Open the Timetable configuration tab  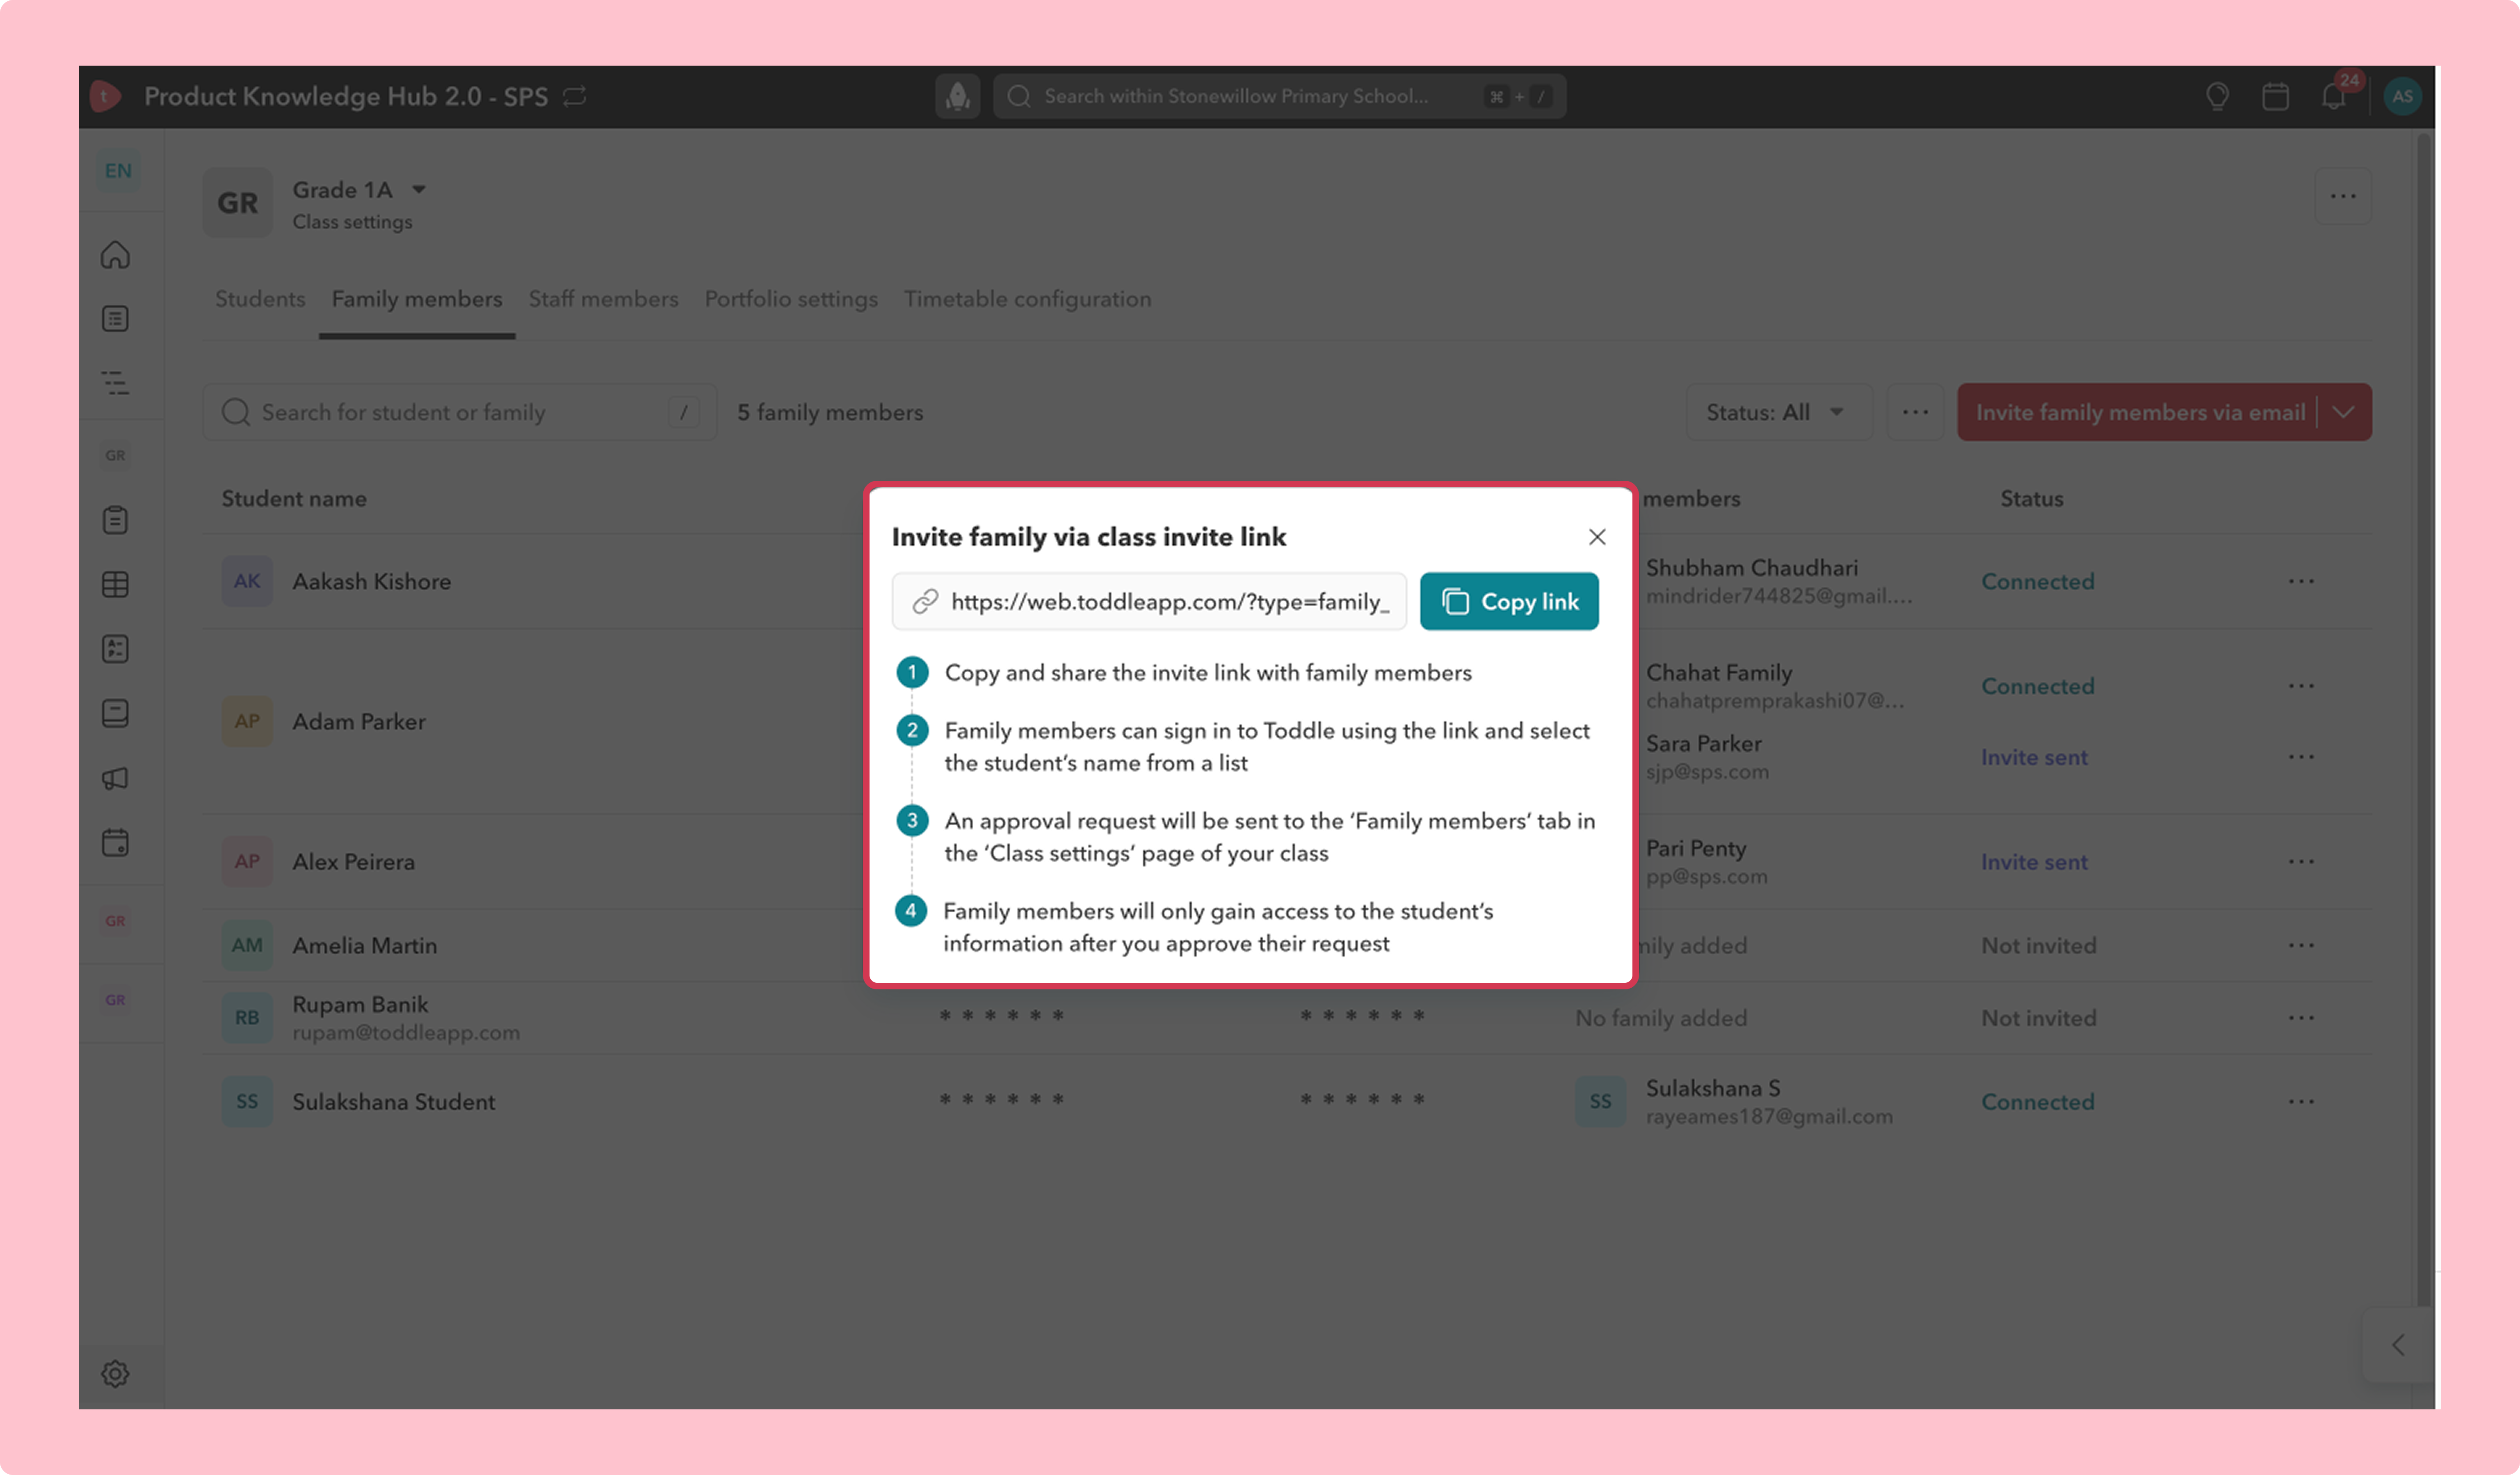tap(1028, 299)
